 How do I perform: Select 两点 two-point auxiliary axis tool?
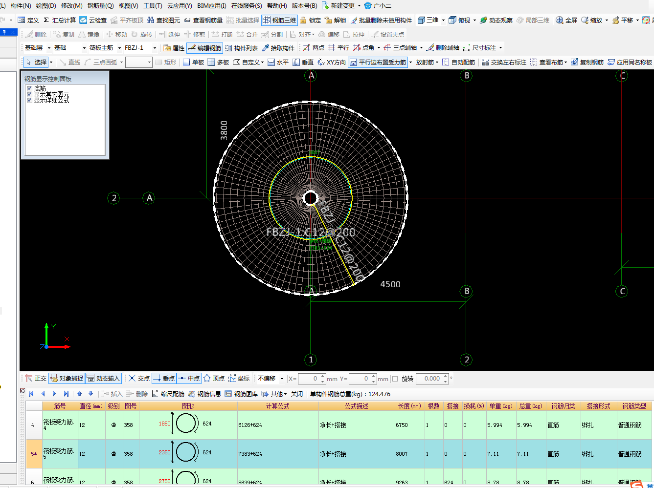(314, 47)
